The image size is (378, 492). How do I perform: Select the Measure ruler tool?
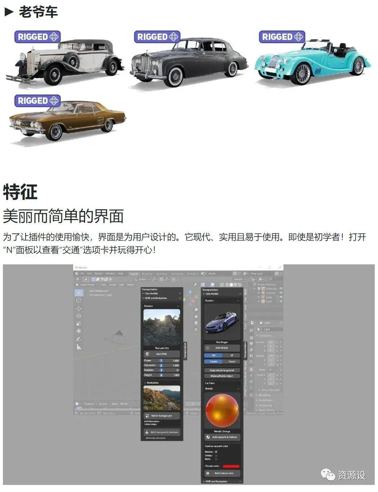[79, 347]
